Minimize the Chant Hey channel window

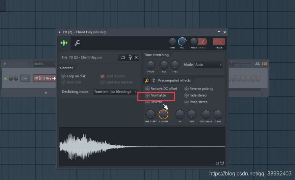[219, 32]
